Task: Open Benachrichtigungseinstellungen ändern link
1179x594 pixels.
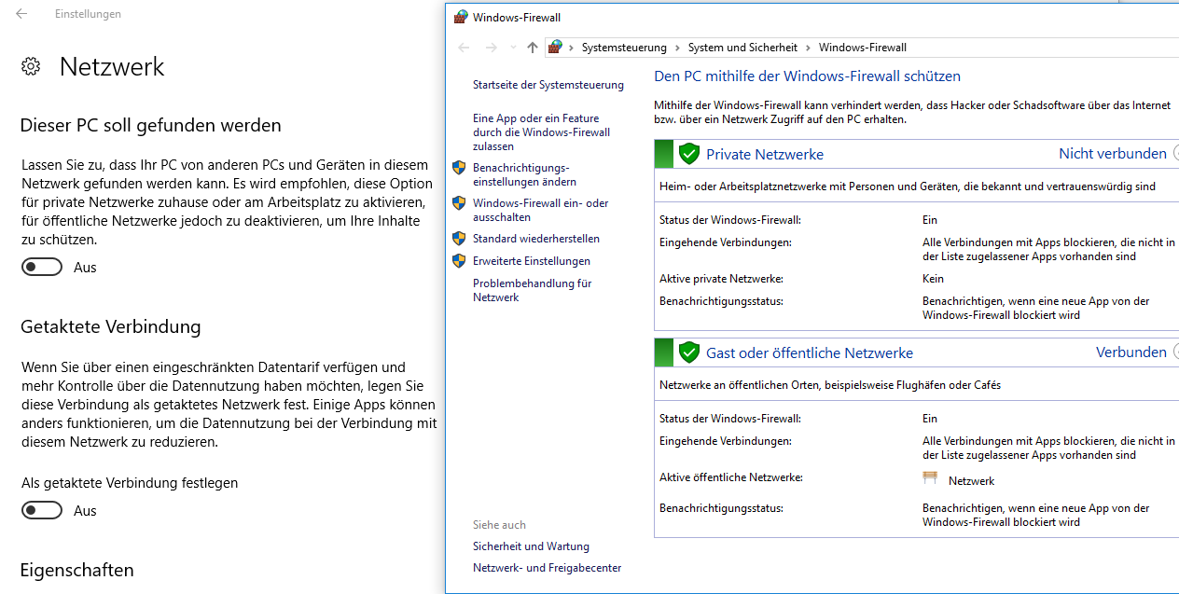Action: (524, 174)
